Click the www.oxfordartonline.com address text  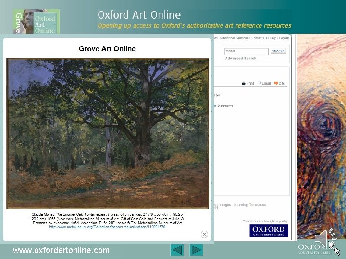(61, 250)
